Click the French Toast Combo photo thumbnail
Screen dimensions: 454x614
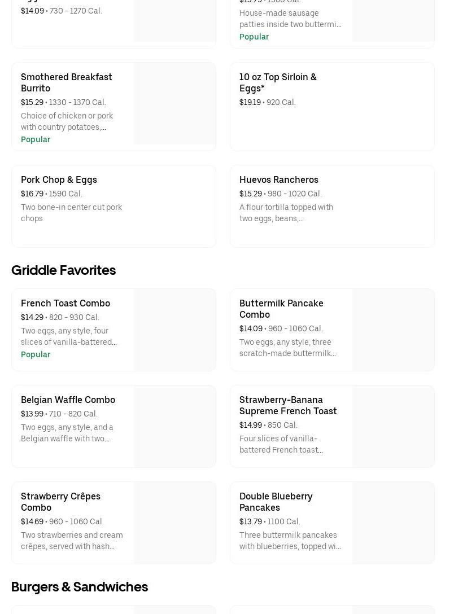174,330
